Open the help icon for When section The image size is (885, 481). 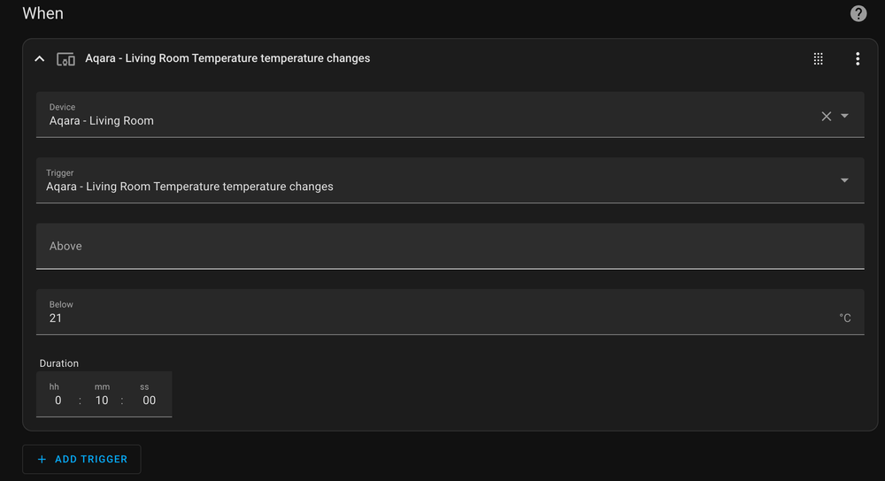[x=858, y=13]
